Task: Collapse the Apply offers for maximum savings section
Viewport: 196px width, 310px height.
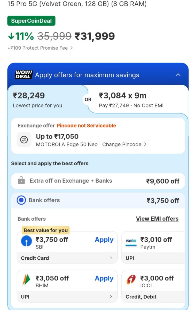Action: [x=178, y=75]
